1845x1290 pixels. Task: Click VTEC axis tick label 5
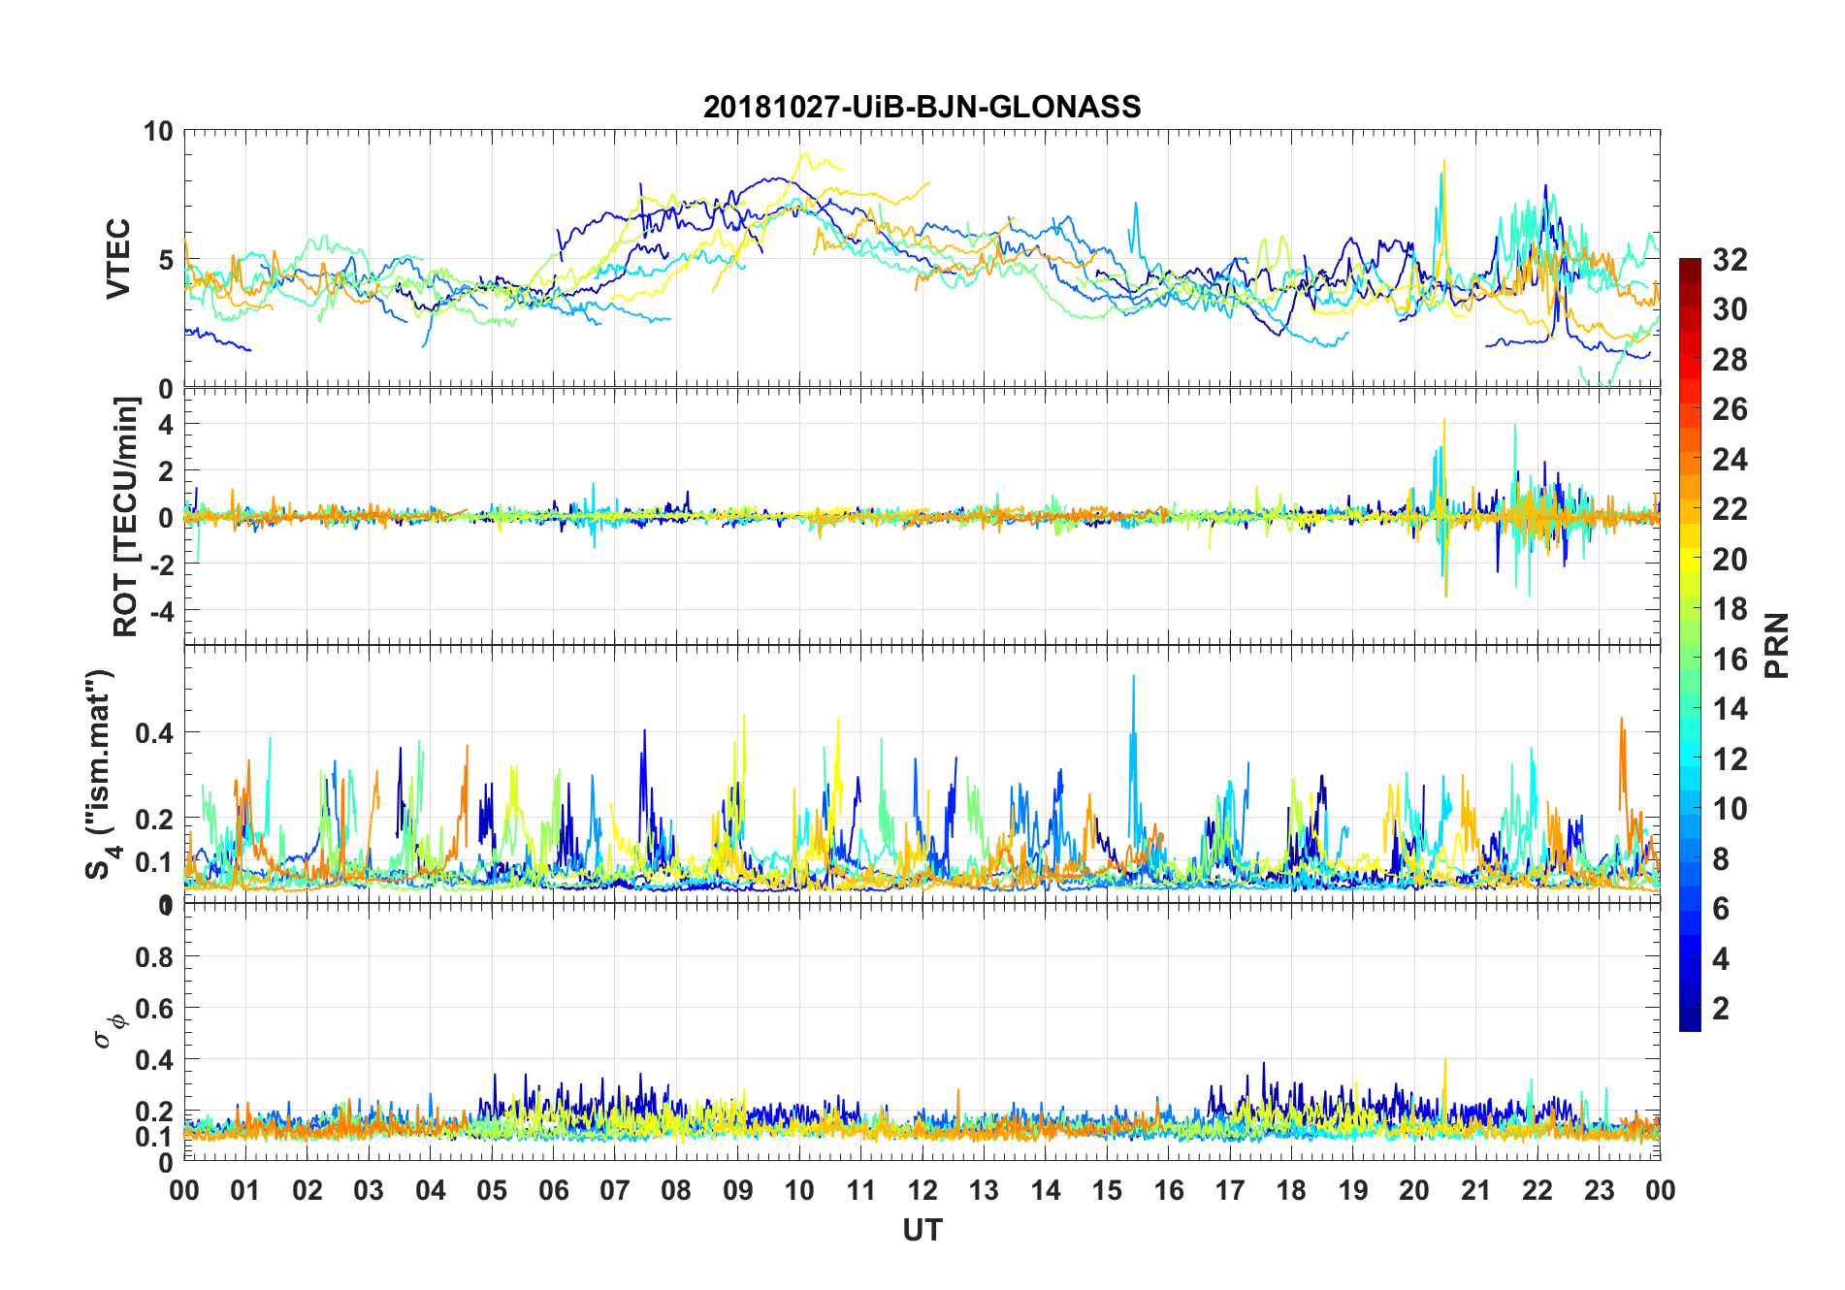pos(166,260)
